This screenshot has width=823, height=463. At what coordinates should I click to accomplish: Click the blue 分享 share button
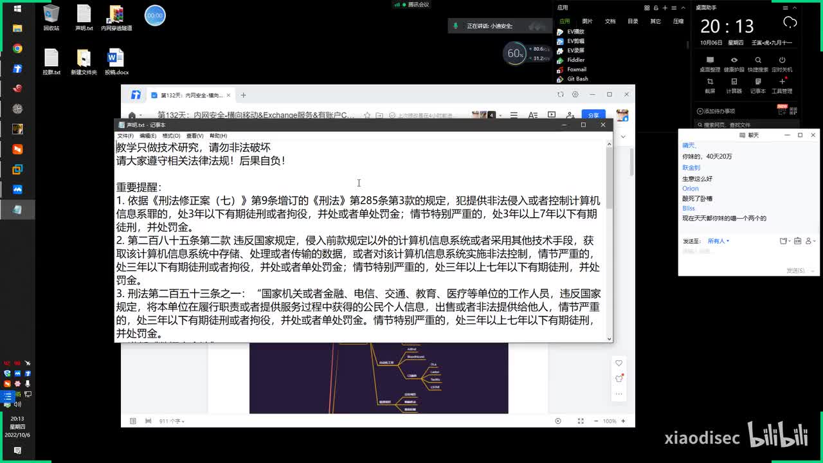point(593,116)
